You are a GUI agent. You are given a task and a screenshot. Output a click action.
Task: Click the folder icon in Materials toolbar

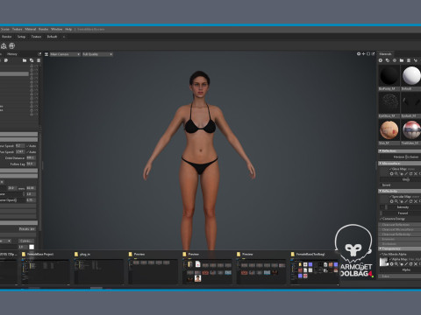click(x=402, y=60)
